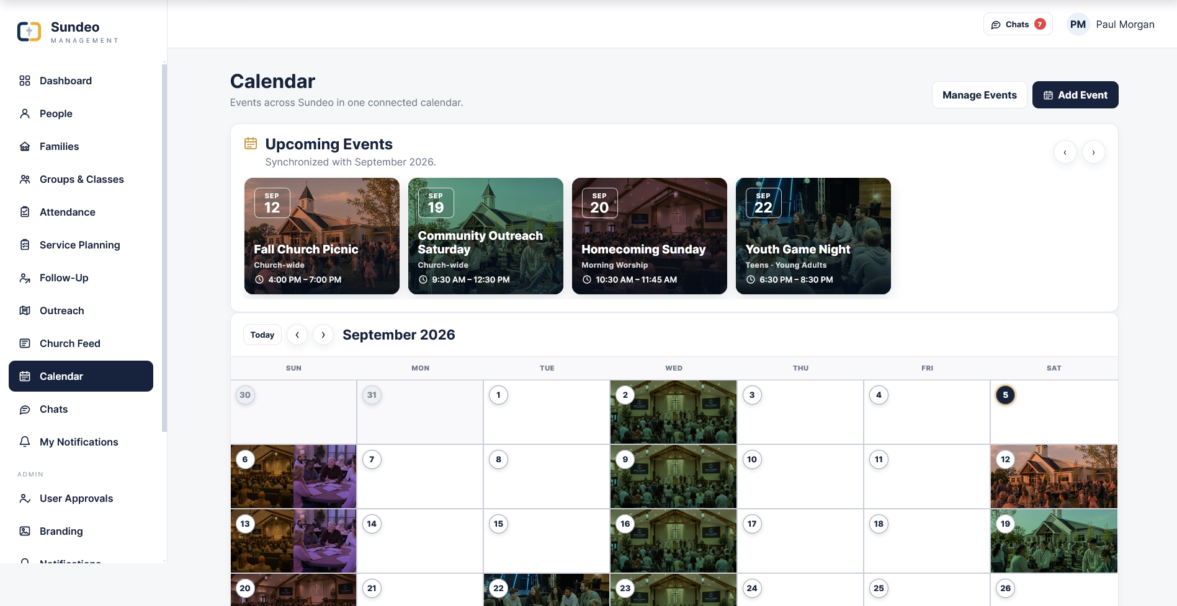Screen dimensions: 1177x606
Task: Click the Branding image icon
Action: pyautogui.click(x=25, y=531)
